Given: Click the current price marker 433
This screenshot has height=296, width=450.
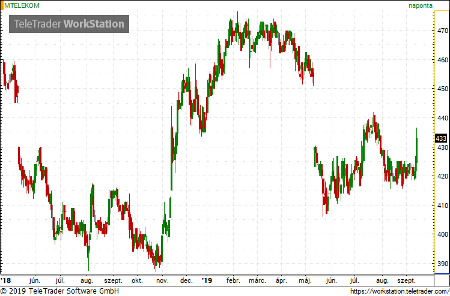Looking at the screenshot, I should 441,139.
